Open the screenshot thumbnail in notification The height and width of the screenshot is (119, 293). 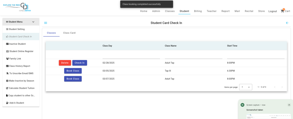pos(269,116)
